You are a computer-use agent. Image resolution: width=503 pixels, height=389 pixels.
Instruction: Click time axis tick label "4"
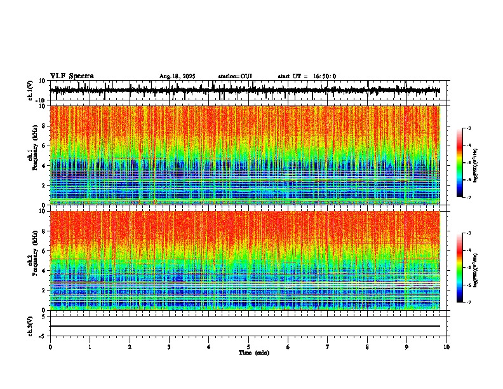209,347
